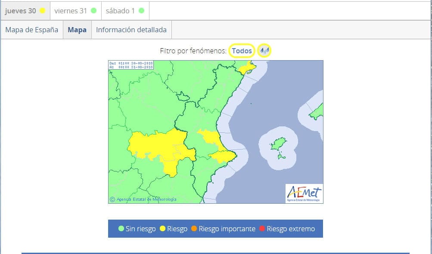
Task: Filter warnings by rain phenomenon icon
Action: (264, 51)
